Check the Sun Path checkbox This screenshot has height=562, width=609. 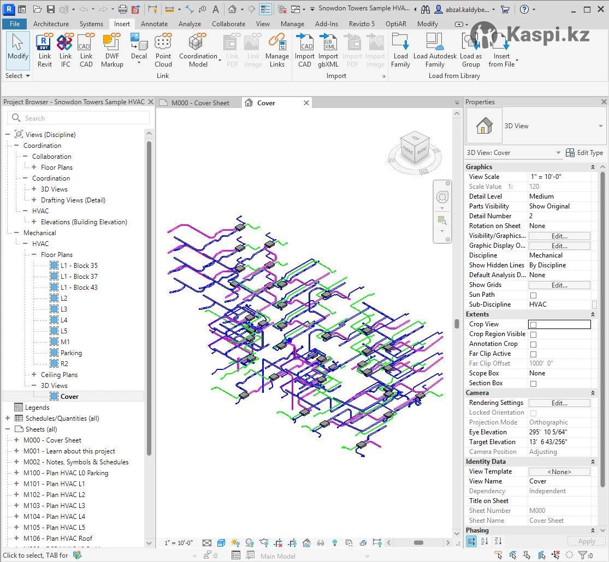(x=533, y=295)
